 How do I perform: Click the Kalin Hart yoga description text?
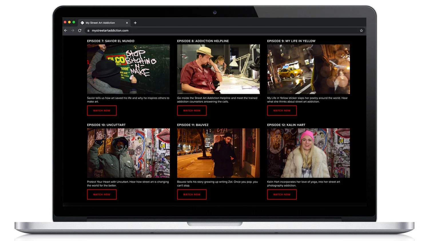point(304,184)
